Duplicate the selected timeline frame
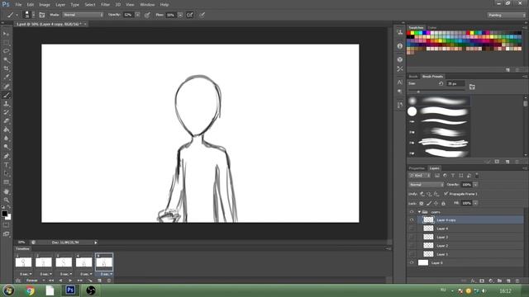This screenshot has width=529, height=297. tap(99, 280)
